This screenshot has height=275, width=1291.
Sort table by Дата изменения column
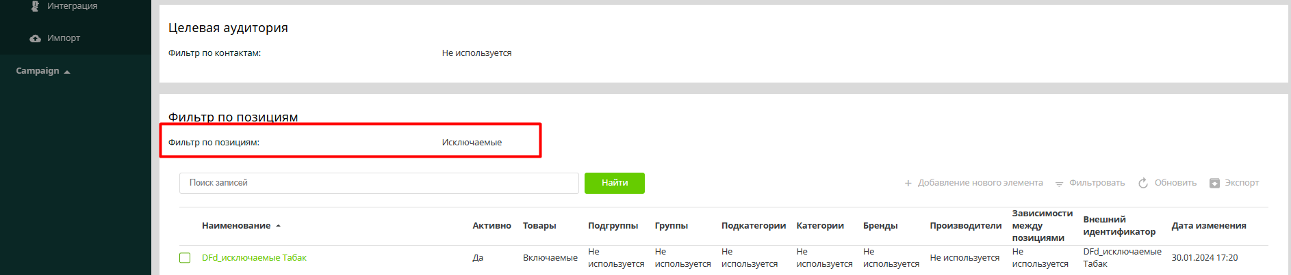pos(1208,226)
